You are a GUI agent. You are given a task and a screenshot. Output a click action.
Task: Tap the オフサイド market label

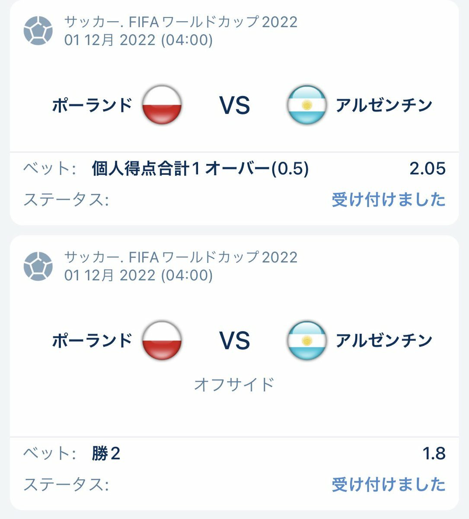coord(234,384)
